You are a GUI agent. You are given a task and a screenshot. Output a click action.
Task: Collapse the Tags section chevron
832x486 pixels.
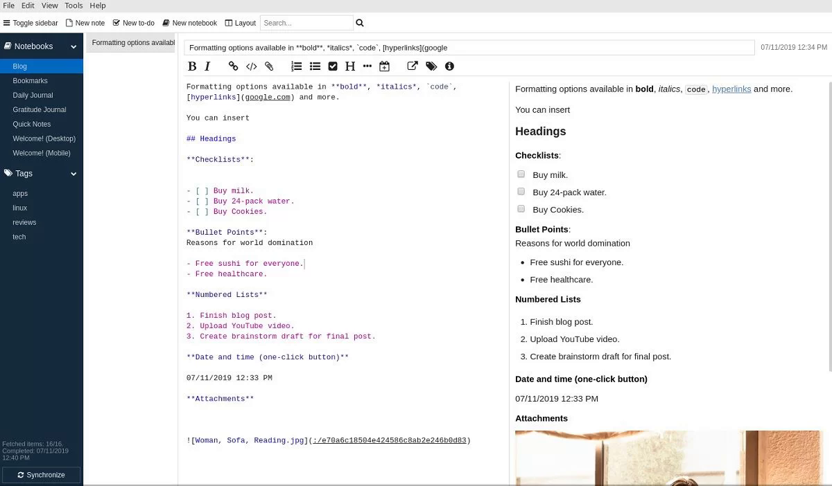tap(73, 174)
